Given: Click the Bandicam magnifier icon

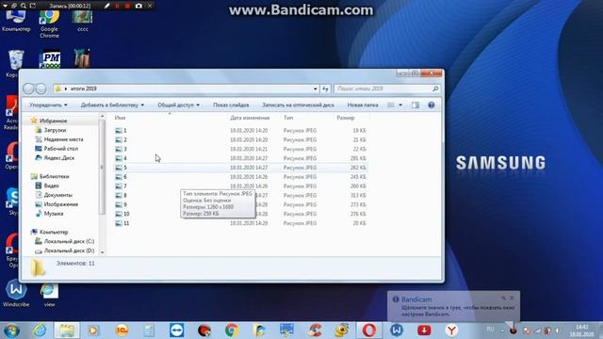Looking at the screenshot, I should [x=24, y=6].
